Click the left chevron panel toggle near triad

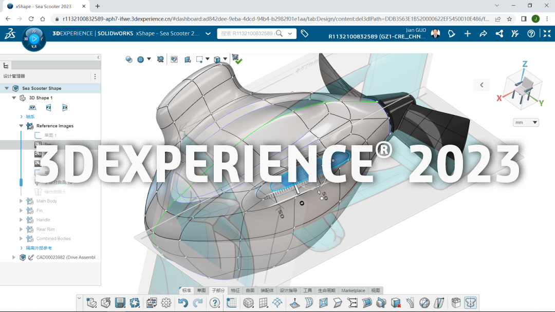click(x=482, y=85)
